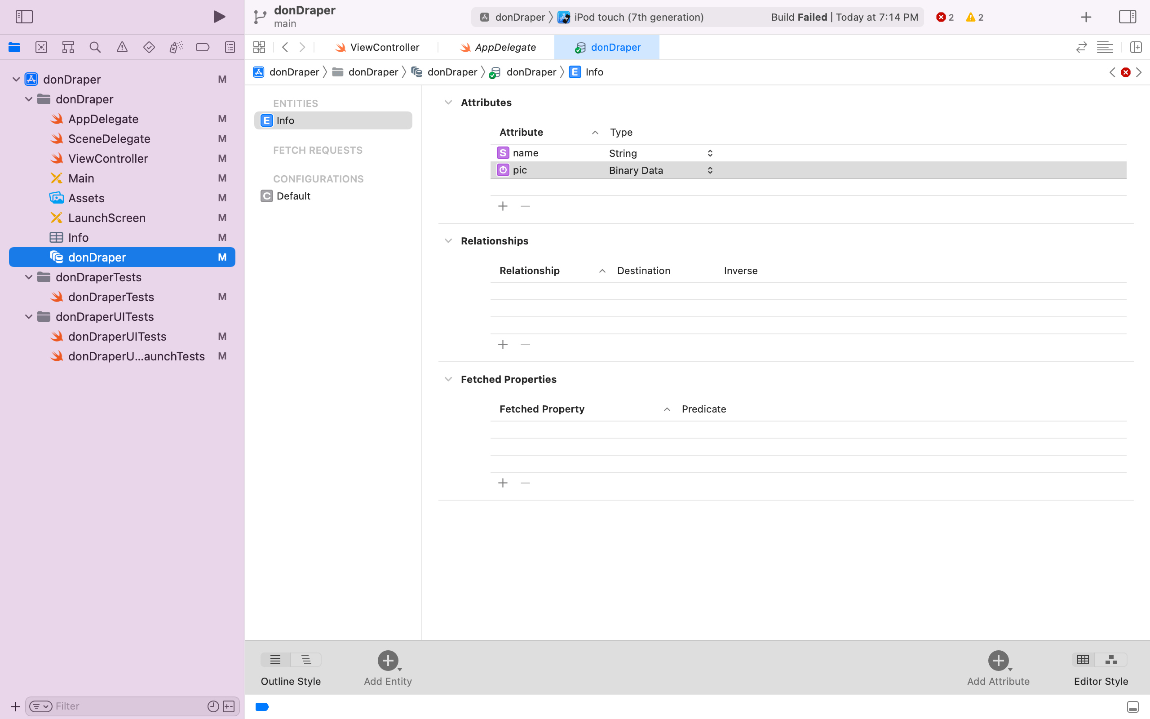Toggle the left navigator sidebar
This screenshot has height=719, width=1150.
point(24,17)
